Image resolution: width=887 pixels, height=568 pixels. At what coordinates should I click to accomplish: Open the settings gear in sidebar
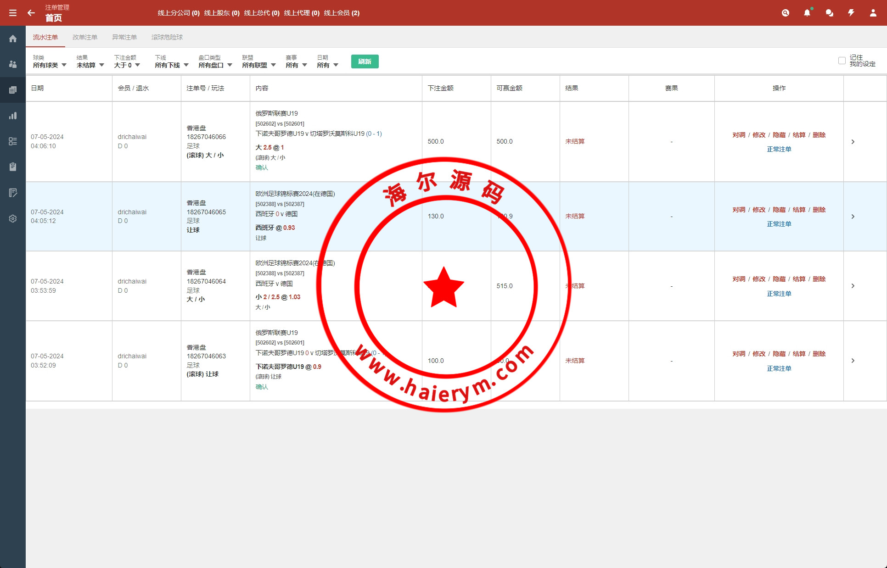point(13,218)
